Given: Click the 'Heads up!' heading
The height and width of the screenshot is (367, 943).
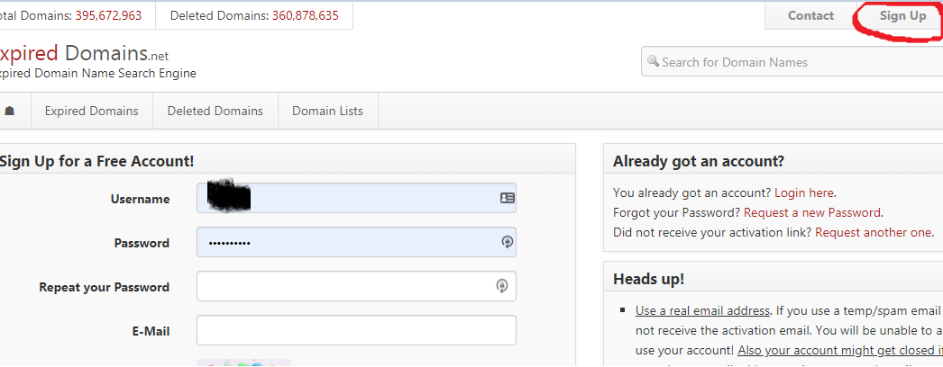Looking at the screenshot, I should [648, 279].
